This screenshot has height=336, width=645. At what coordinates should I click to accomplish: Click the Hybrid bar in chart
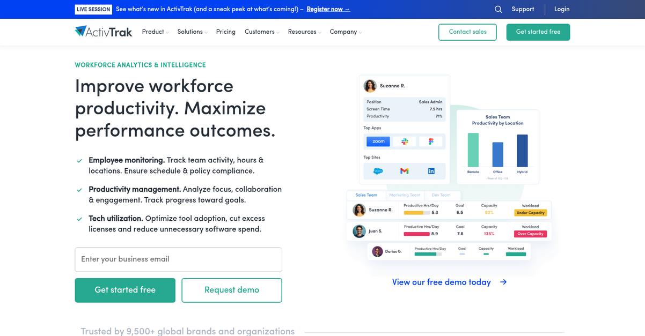(x=522, y=151)
